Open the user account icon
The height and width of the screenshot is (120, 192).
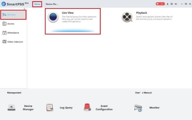pyautogui.click(x=167, y=4)
